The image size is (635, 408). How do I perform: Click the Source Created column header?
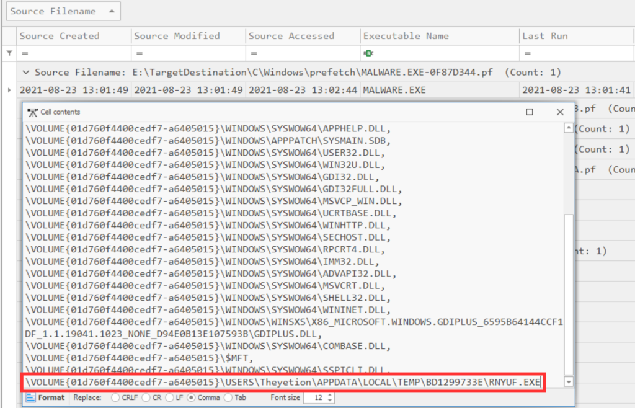74,36
